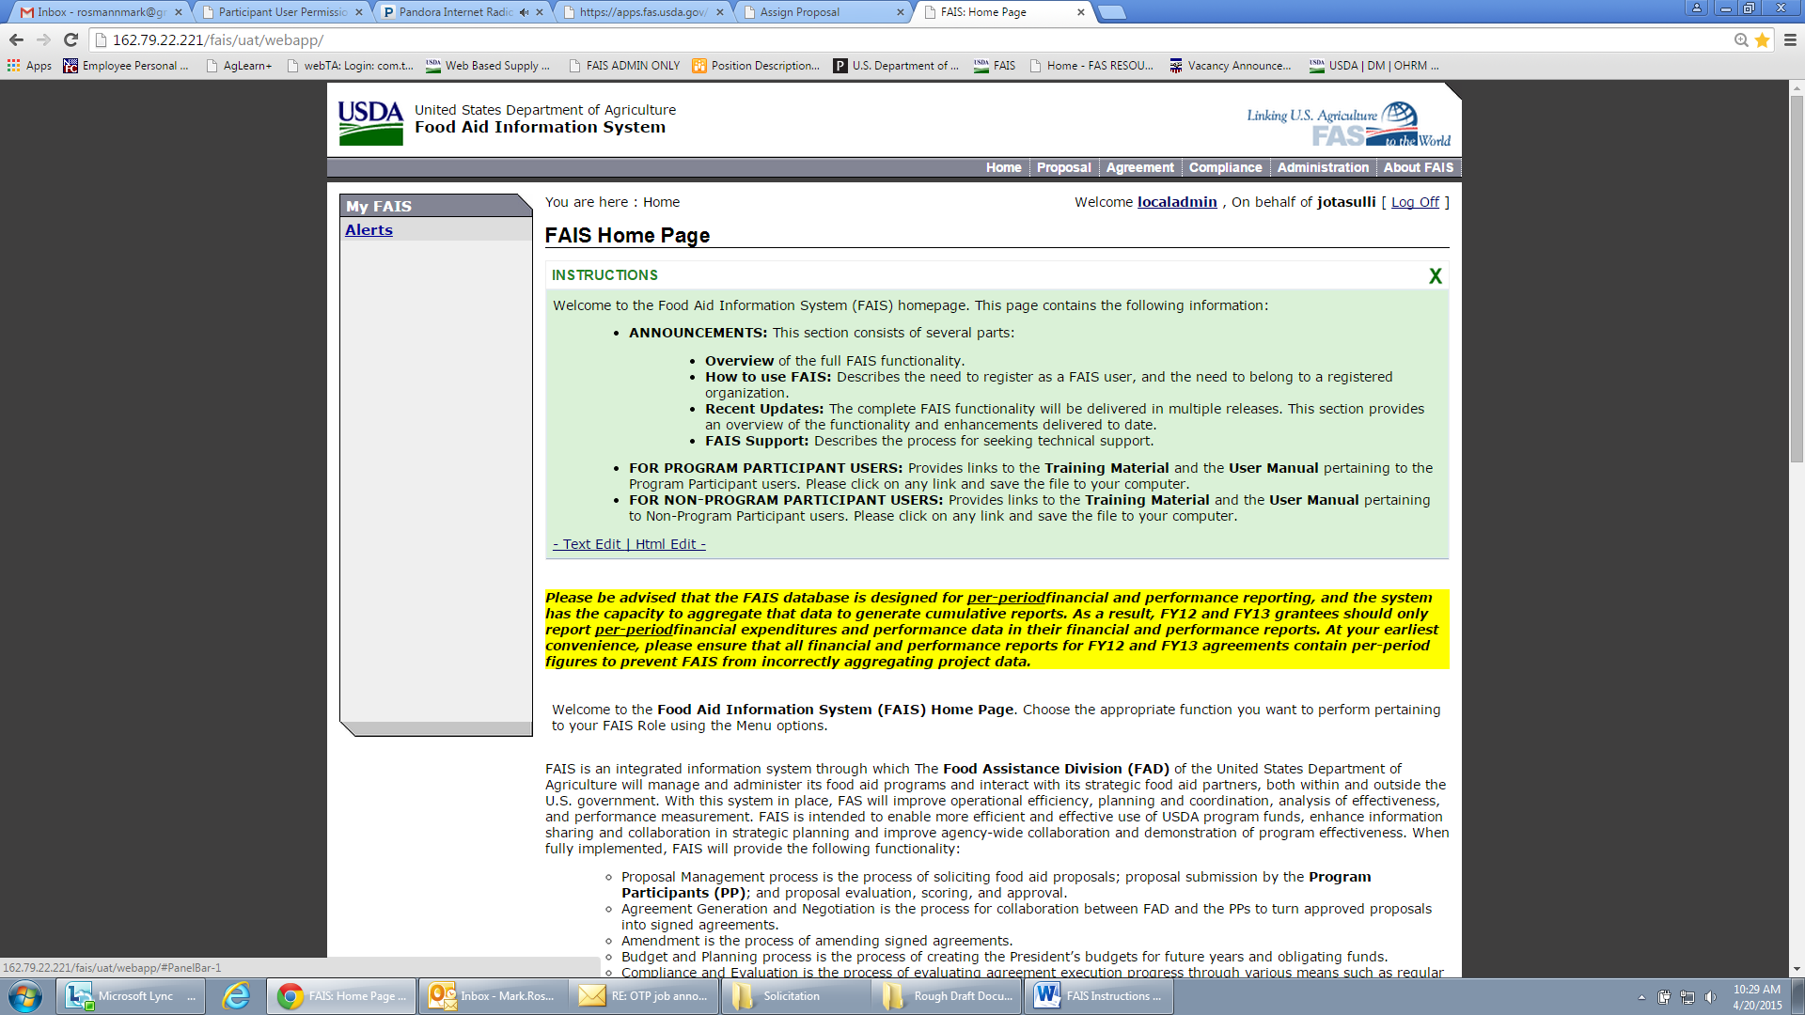This screenshot has height=1015, width=1805.
Task: Open the Proposal menu
Action: pyautogui.click(x=1063, y=167)
